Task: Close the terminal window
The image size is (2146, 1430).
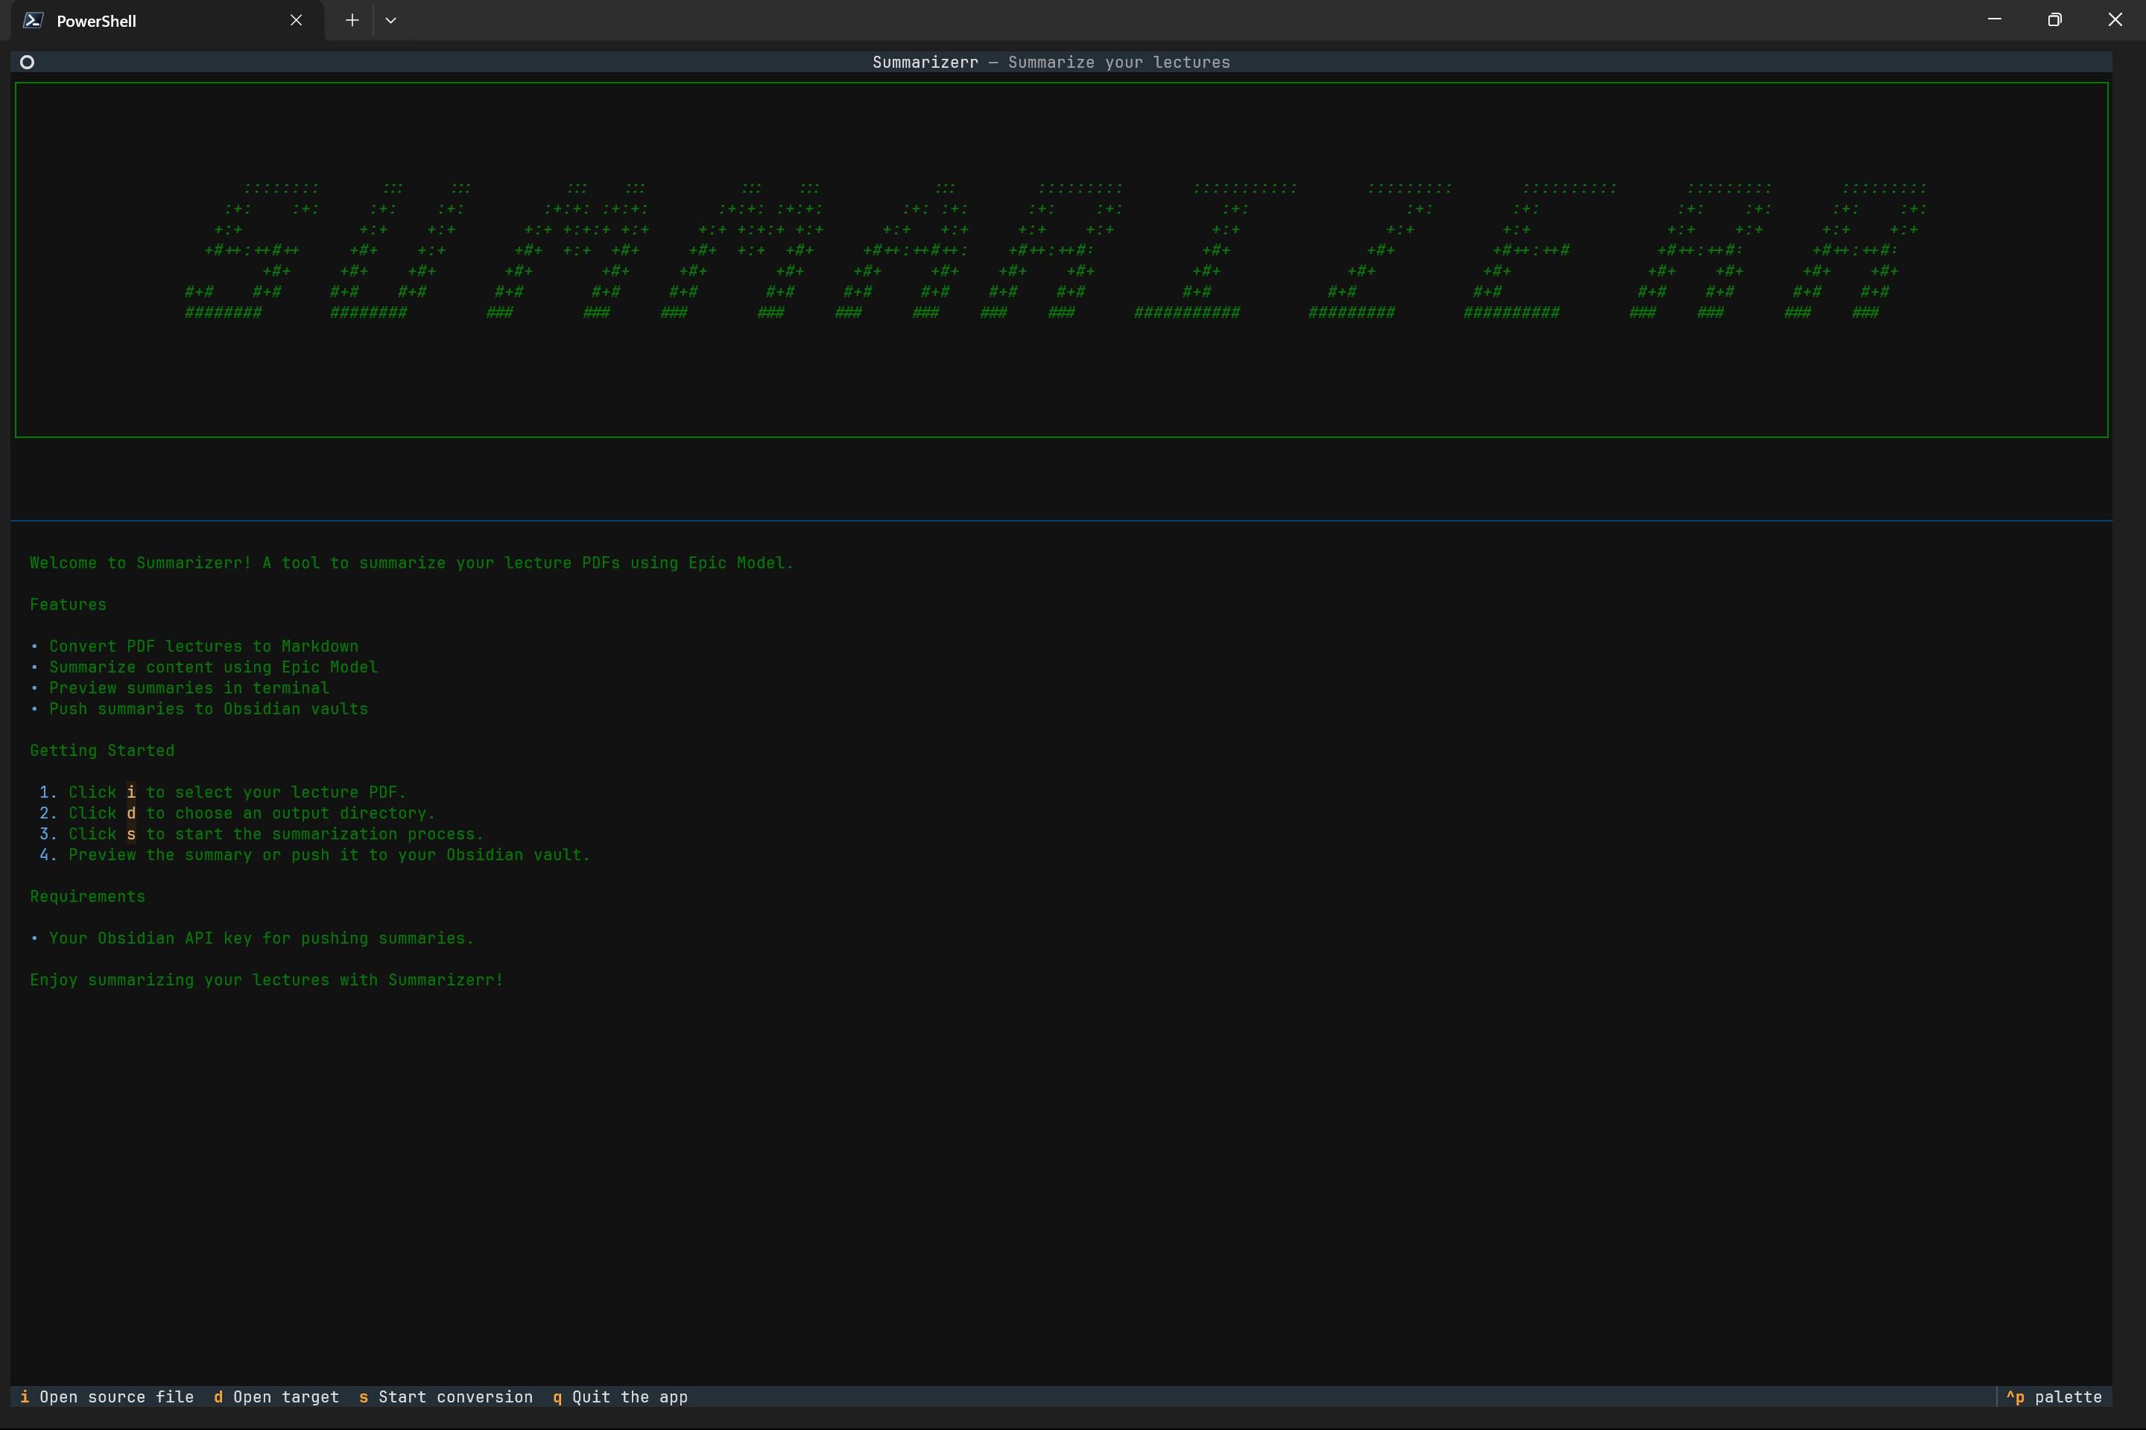Action: [2115, 20]
